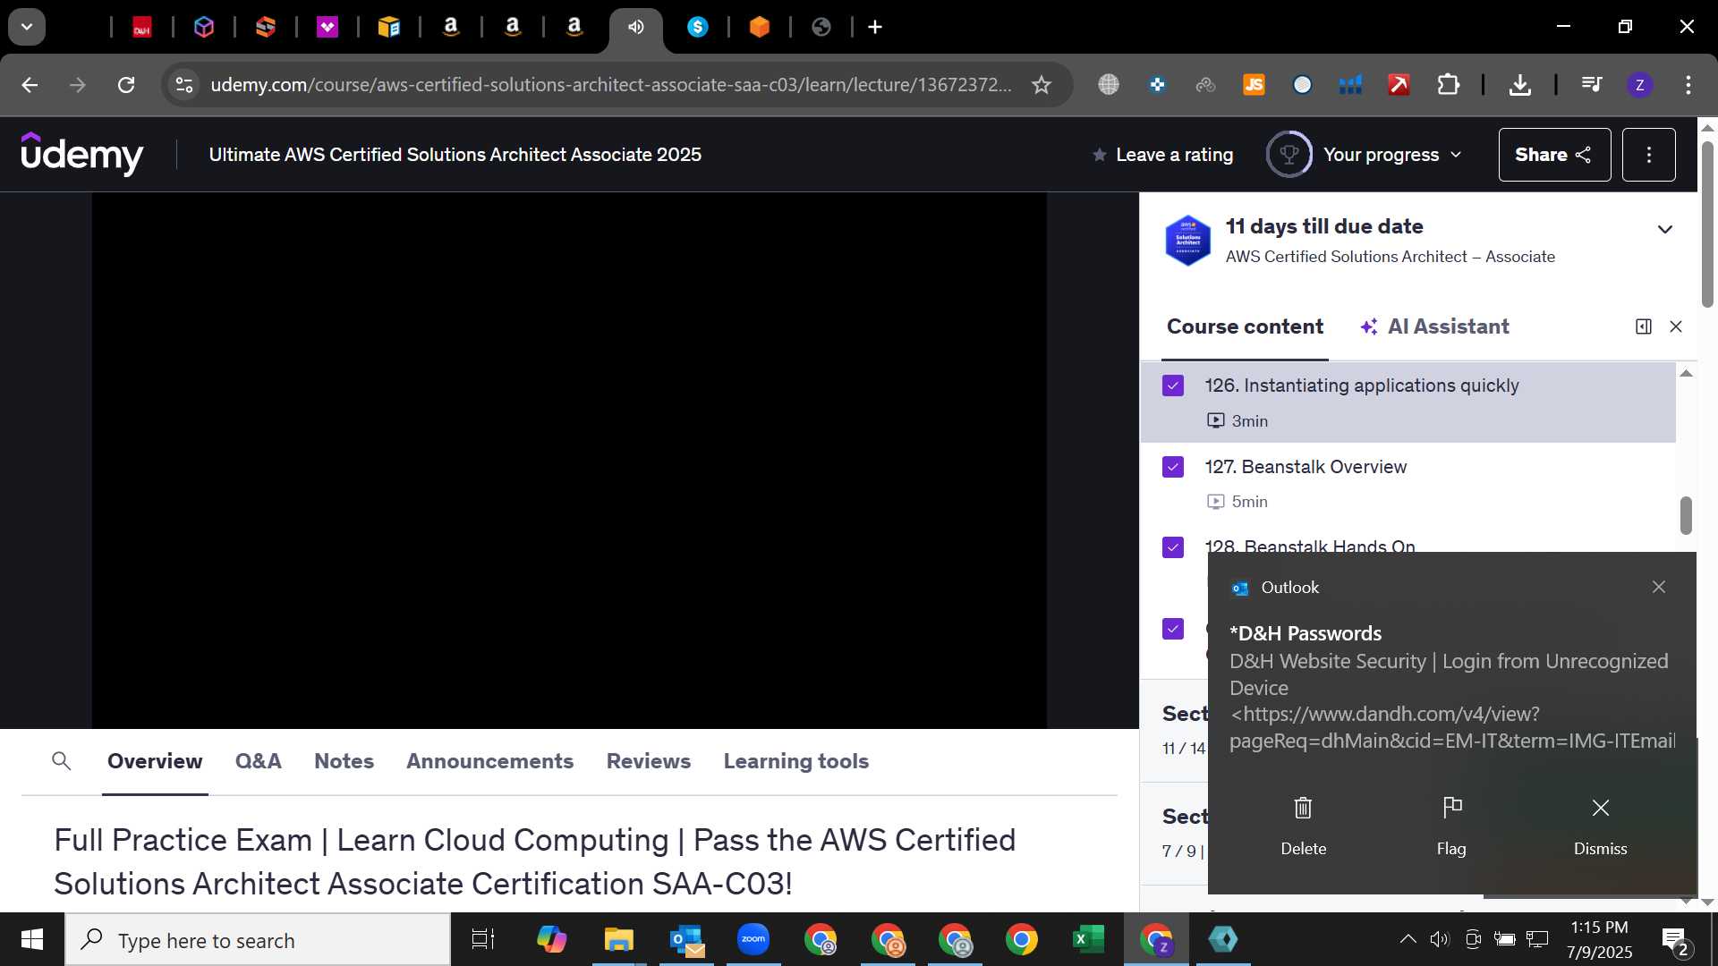Image resolution: width=1718 pixels, height=966 pixels.
Task: Open Windows Start menu
Action: [32, 940]
